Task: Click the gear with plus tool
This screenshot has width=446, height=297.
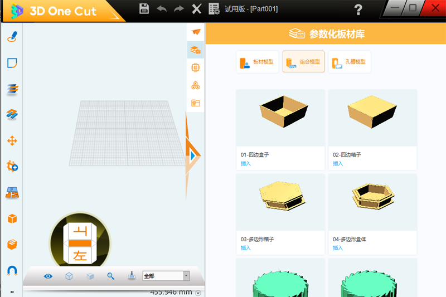Action: tap(12, 166)
